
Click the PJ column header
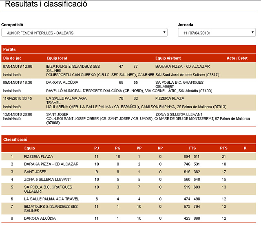(97, 148)
